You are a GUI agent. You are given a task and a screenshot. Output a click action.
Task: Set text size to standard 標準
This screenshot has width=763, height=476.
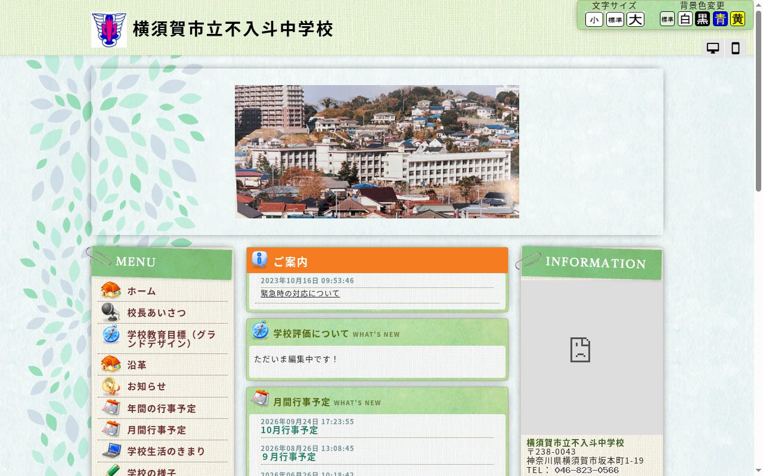click(615, 20)
